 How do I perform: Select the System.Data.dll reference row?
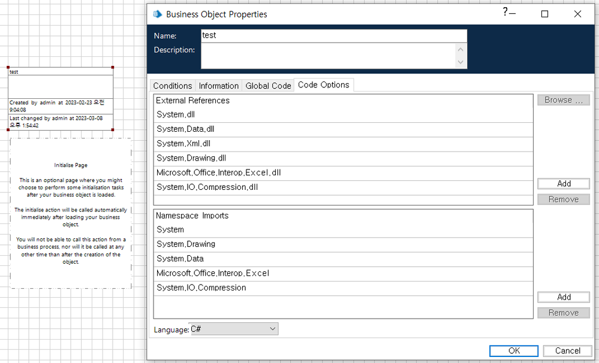pyautogui.click(x=344, y=129)
